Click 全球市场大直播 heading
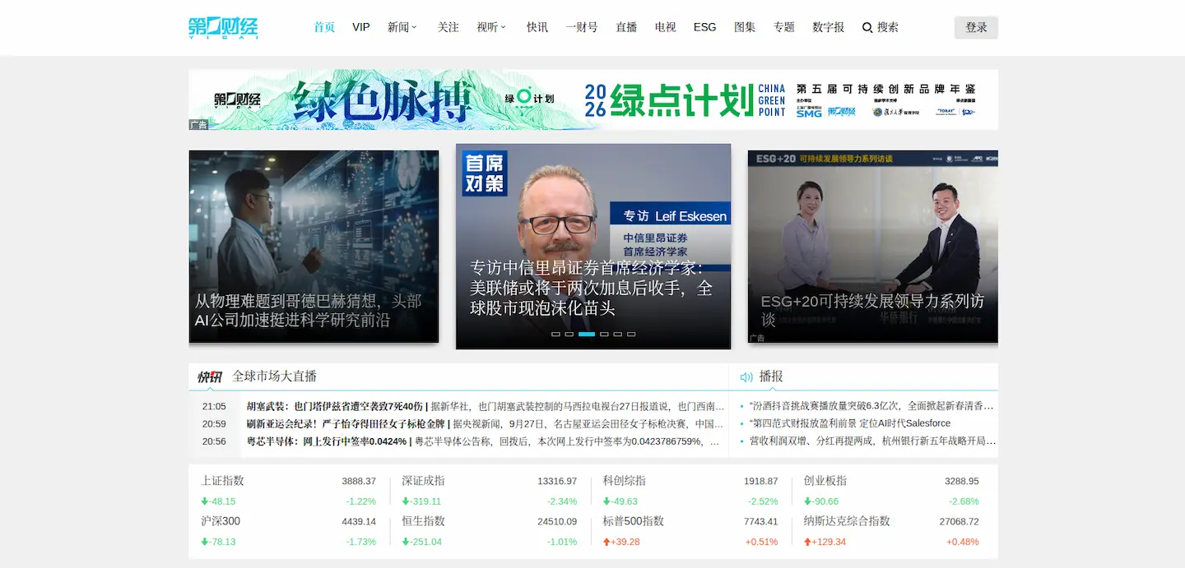 pos(275,376)
